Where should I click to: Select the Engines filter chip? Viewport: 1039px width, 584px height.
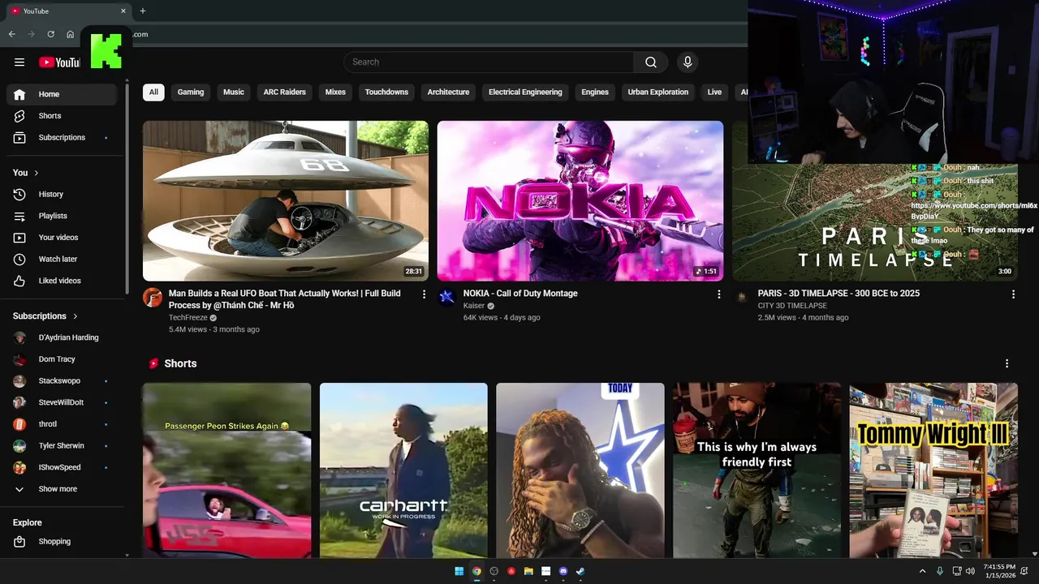pos(595,92)
